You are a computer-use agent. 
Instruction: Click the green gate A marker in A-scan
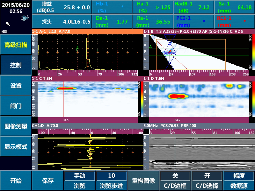[77, 48]
